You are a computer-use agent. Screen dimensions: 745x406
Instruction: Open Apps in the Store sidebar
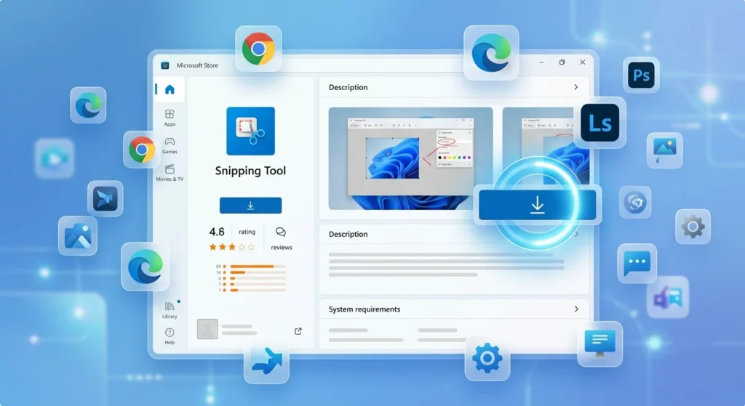tap(170, 118)
